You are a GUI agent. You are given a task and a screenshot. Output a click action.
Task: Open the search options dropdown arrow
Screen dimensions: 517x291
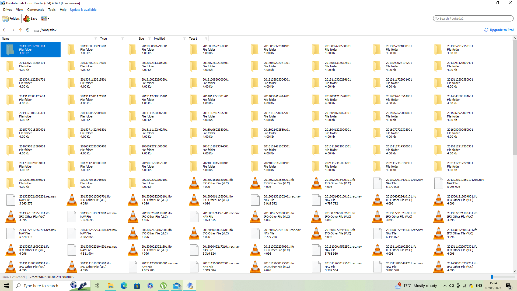tap(439, 19)
